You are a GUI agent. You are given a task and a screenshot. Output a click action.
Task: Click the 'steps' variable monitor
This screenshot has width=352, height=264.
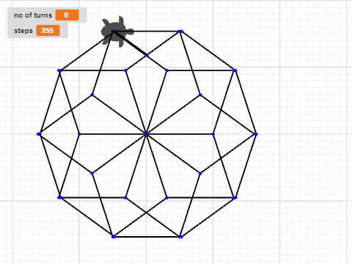pyautogui.click(x=37, y=31)
